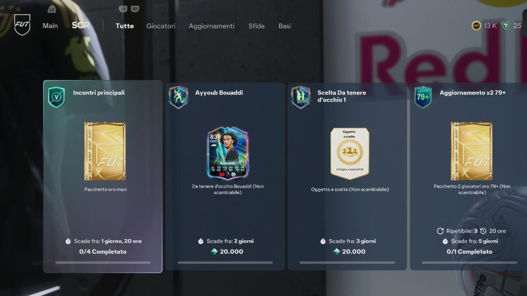Open the Sfide tab

[x=256, y=26]
